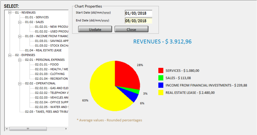Click the yellow REAL ESTATE LEASE swatch
This screenshot has width=257, height=135.
(161, 93)
